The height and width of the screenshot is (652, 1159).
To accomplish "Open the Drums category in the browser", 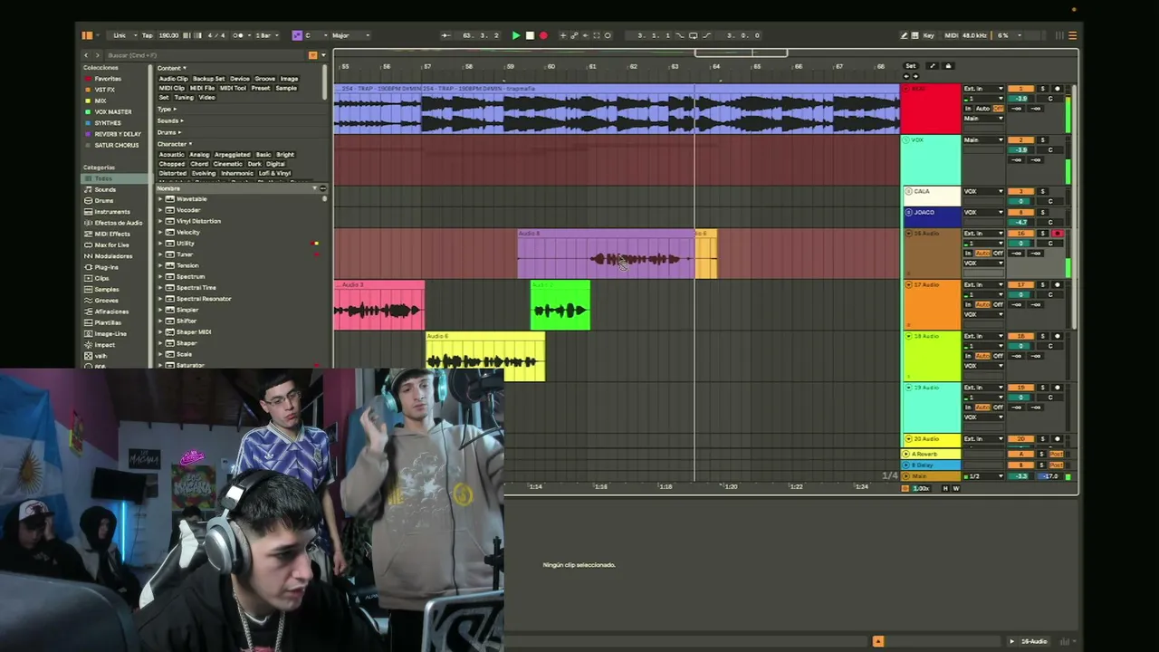I will [105, 200].
